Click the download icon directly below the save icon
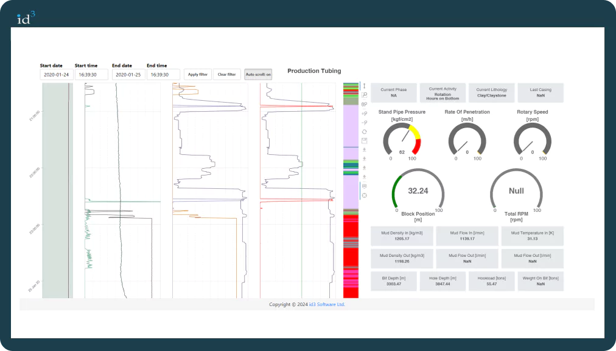The height and width of the screenshot is (351, 616). [x=364, y=149]
